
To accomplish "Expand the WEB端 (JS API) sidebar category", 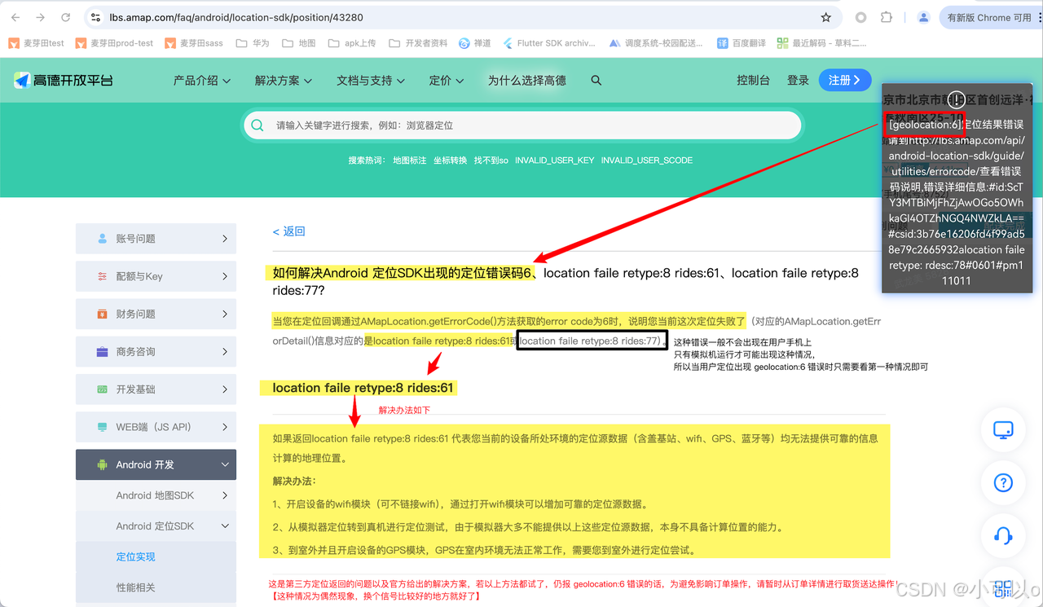I will 156,427.
